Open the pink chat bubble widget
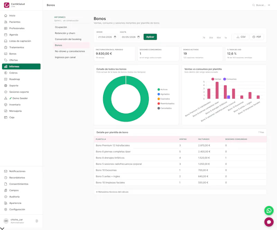 (x=269, y=222)
